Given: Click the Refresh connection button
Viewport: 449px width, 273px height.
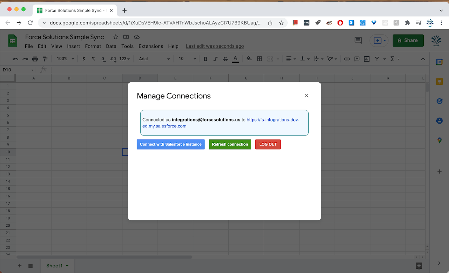Looking at the screenshot, I should tap(230, 144).
